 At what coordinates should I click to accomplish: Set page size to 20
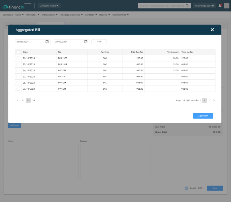(x=34, y=100)
